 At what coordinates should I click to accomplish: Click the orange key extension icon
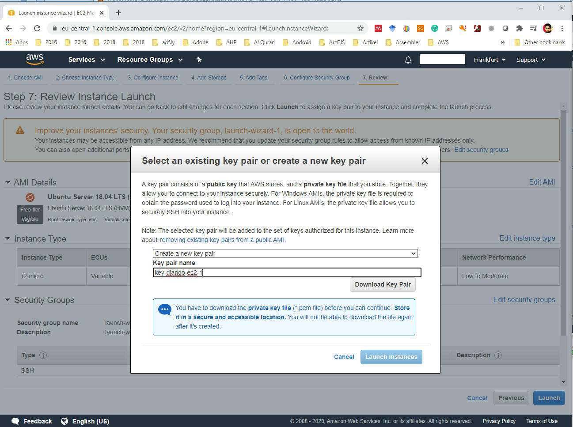(x=463, y=28)
